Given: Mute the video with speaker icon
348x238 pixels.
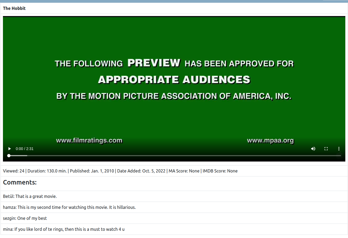Looking at the screenshot, I should click(x=313, y=149).
